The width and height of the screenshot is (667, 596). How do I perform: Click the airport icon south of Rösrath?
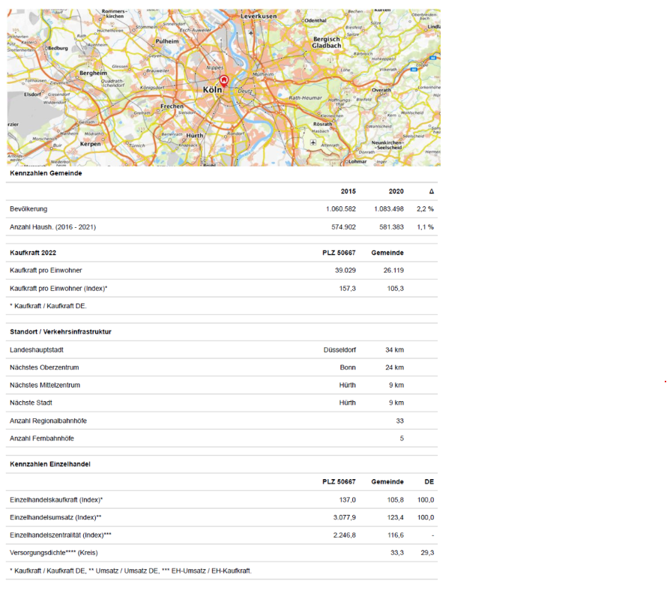tap(313, 142)
